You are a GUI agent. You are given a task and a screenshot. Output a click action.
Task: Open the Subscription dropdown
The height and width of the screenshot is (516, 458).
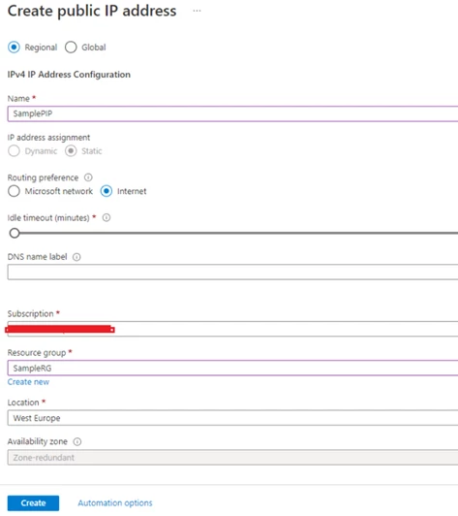(x=232, y=329)
